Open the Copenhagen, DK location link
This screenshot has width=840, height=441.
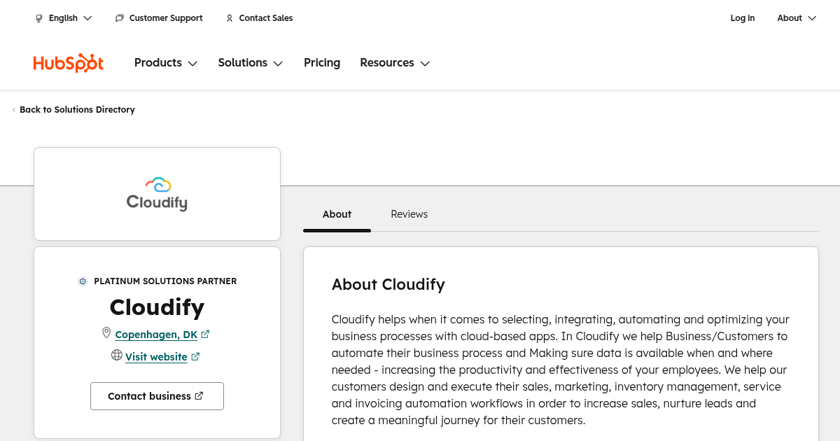point(156,335)
